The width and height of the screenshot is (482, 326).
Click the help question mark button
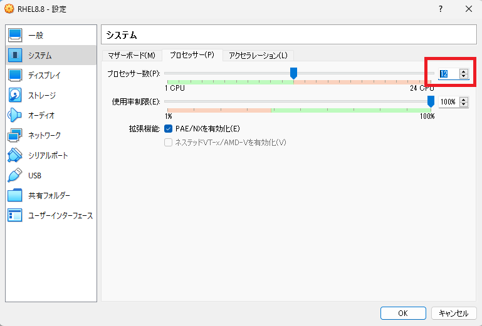point(441,9)
